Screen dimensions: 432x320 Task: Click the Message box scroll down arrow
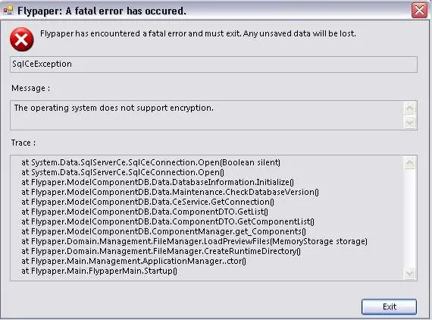click(409, 122)
